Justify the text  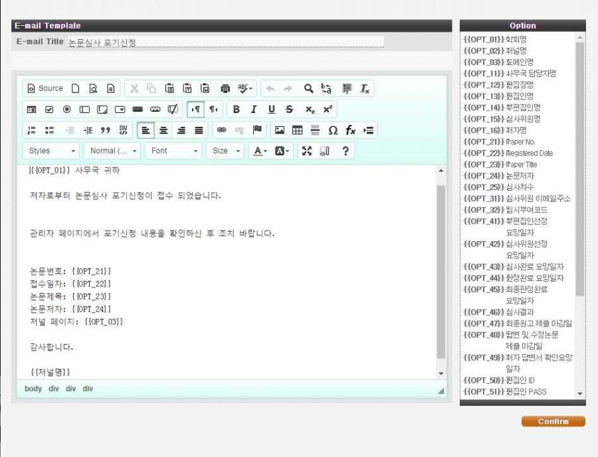click(199, 130)
